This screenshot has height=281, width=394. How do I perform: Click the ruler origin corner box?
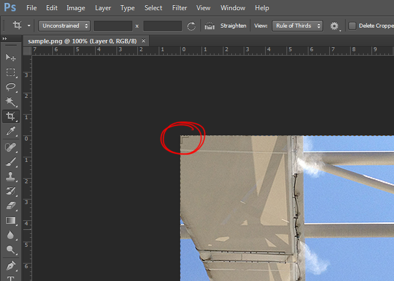point(27,51)
